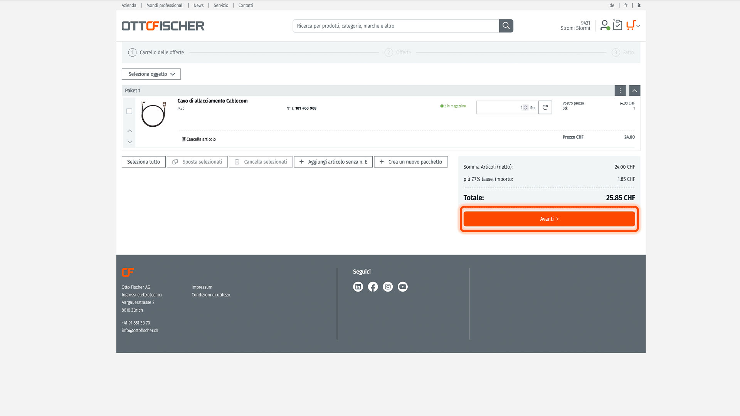Expand the cart dropdown chevron
This screenshot has height=416, width=740.
coord(639,26)
